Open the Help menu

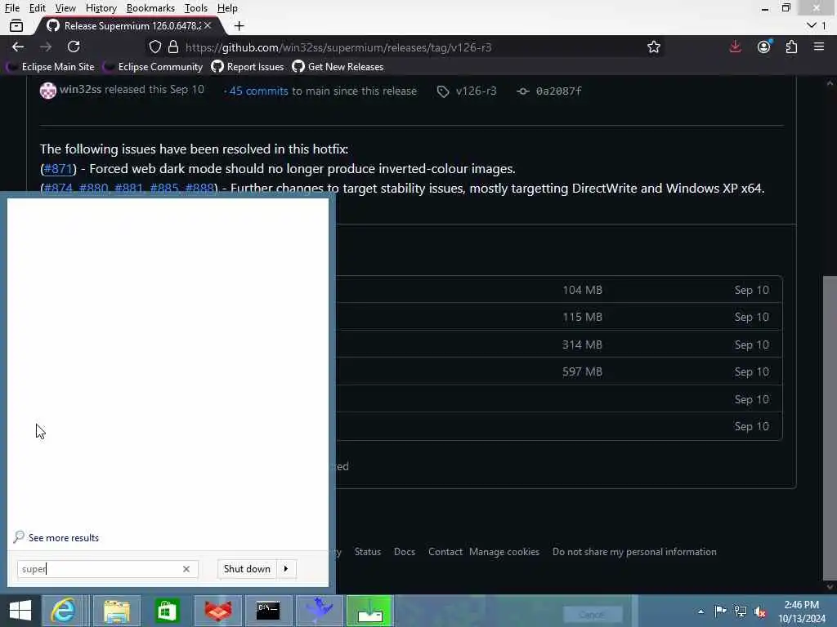pyautogui.click(x=227, y=8)
